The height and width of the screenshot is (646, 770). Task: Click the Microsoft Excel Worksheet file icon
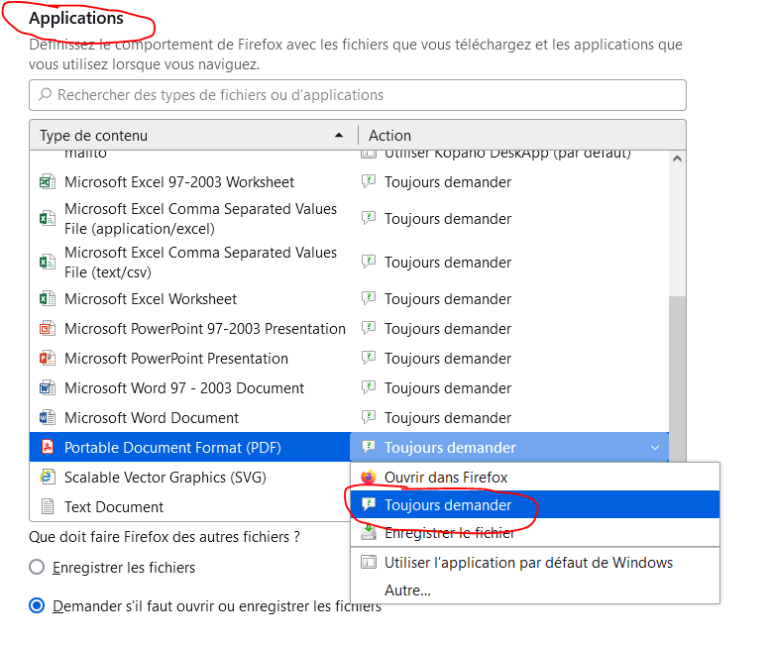coord(48,299)
